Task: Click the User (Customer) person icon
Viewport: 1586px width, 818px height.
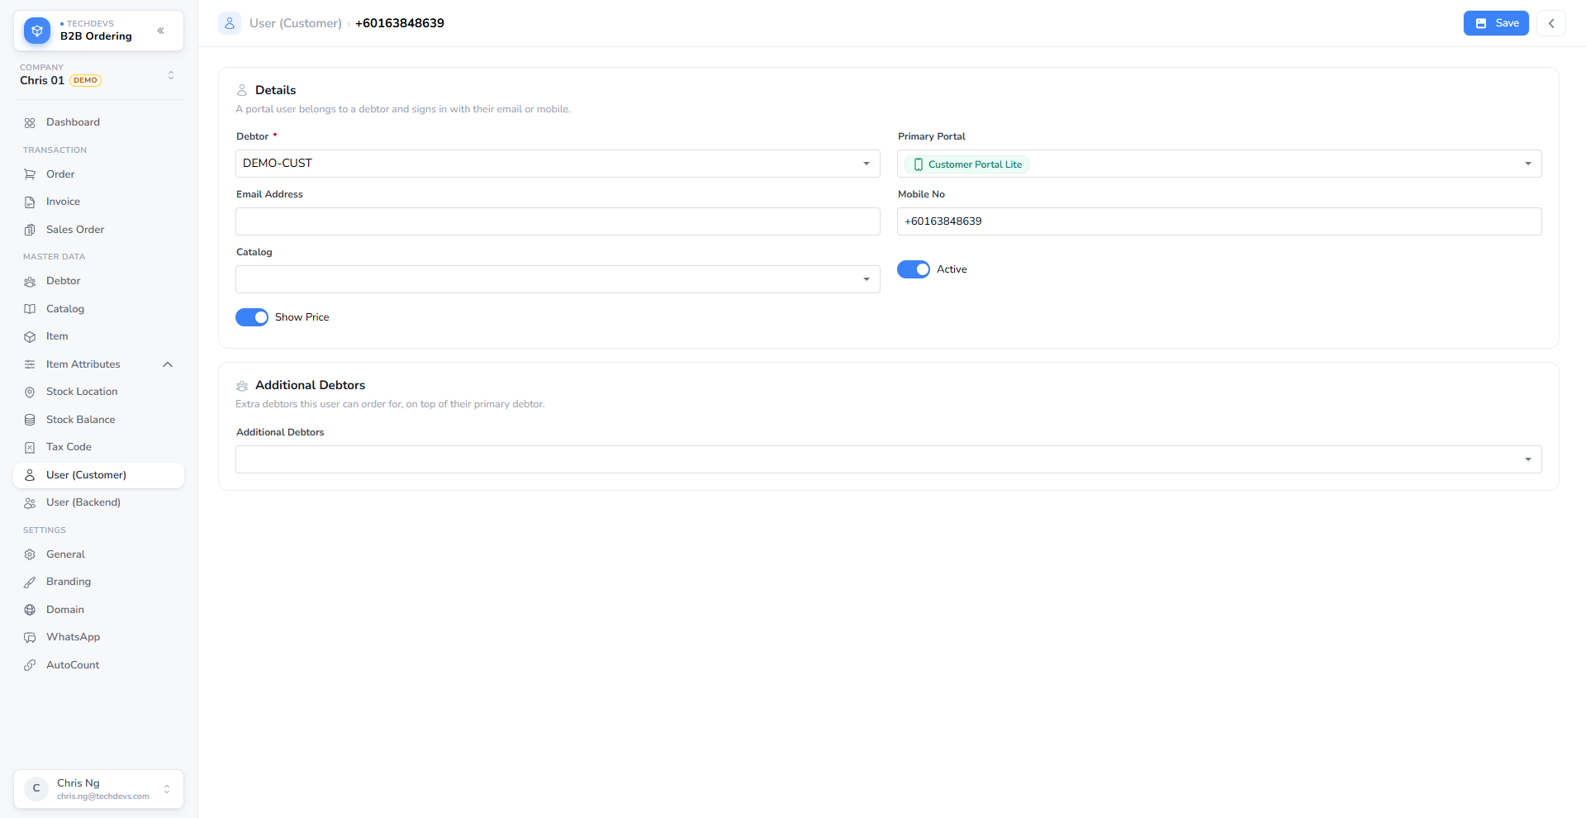Action: pos(30,475)
